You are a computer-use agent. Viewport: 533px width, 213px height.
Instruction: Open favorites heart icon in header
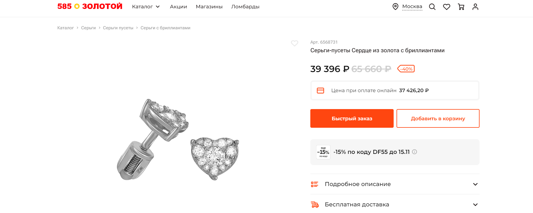click(x=447, y=7)
